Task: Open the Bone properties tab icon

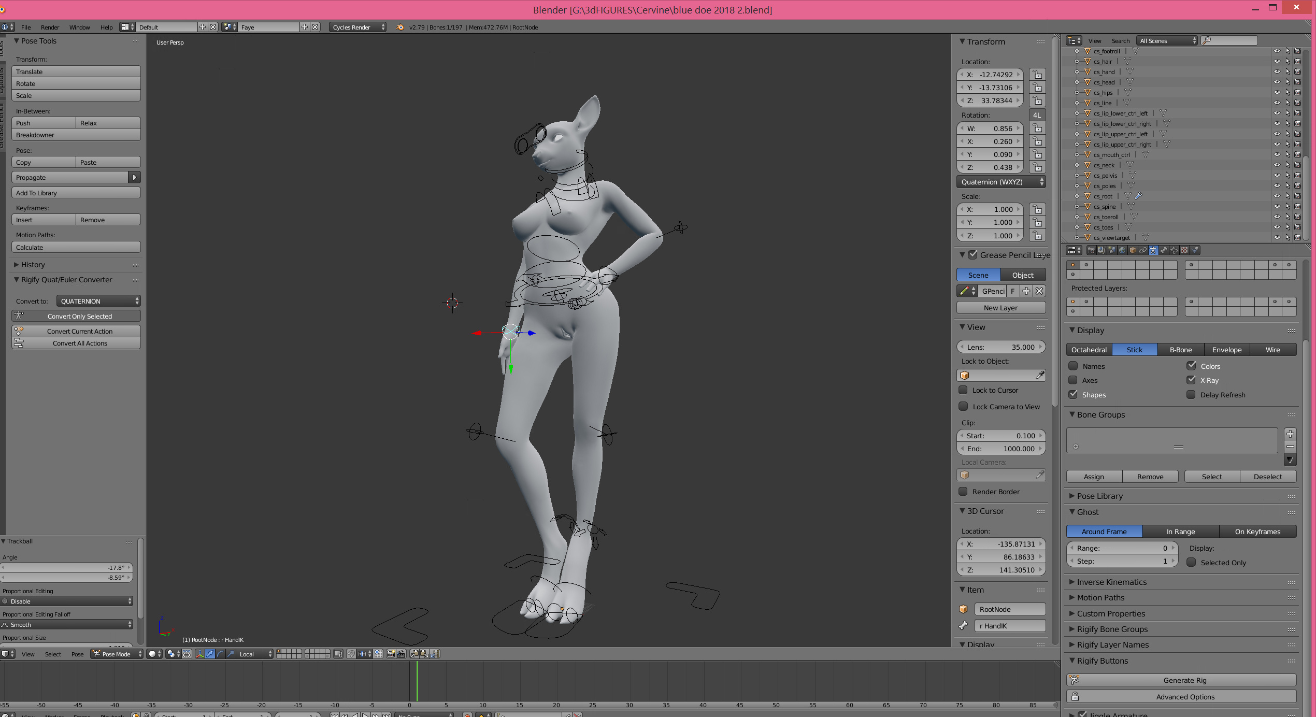Action: (1164, 250)
